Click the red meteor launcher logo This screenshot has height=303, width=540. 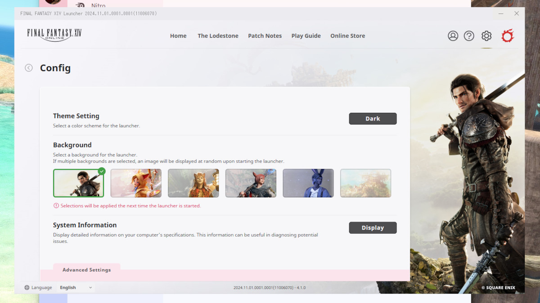pos(507,36)
